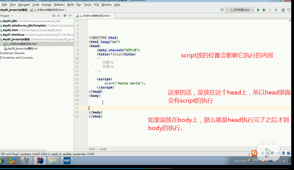Open the MP app in the taskbar
Screen dimensions: 294x170
(x=67, y=161)
